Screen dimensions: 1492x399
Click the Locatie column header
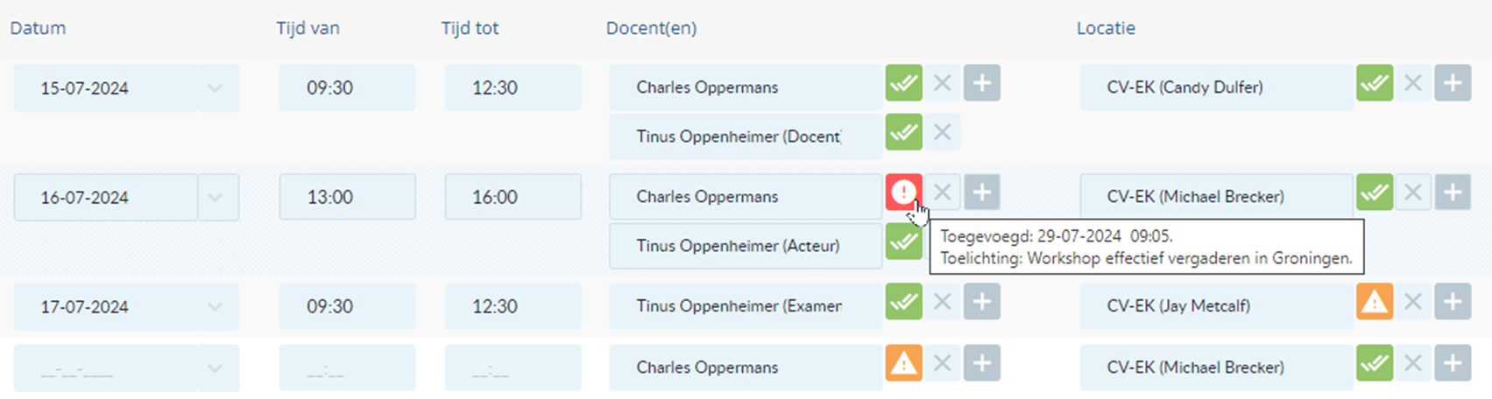(1106, 28)
